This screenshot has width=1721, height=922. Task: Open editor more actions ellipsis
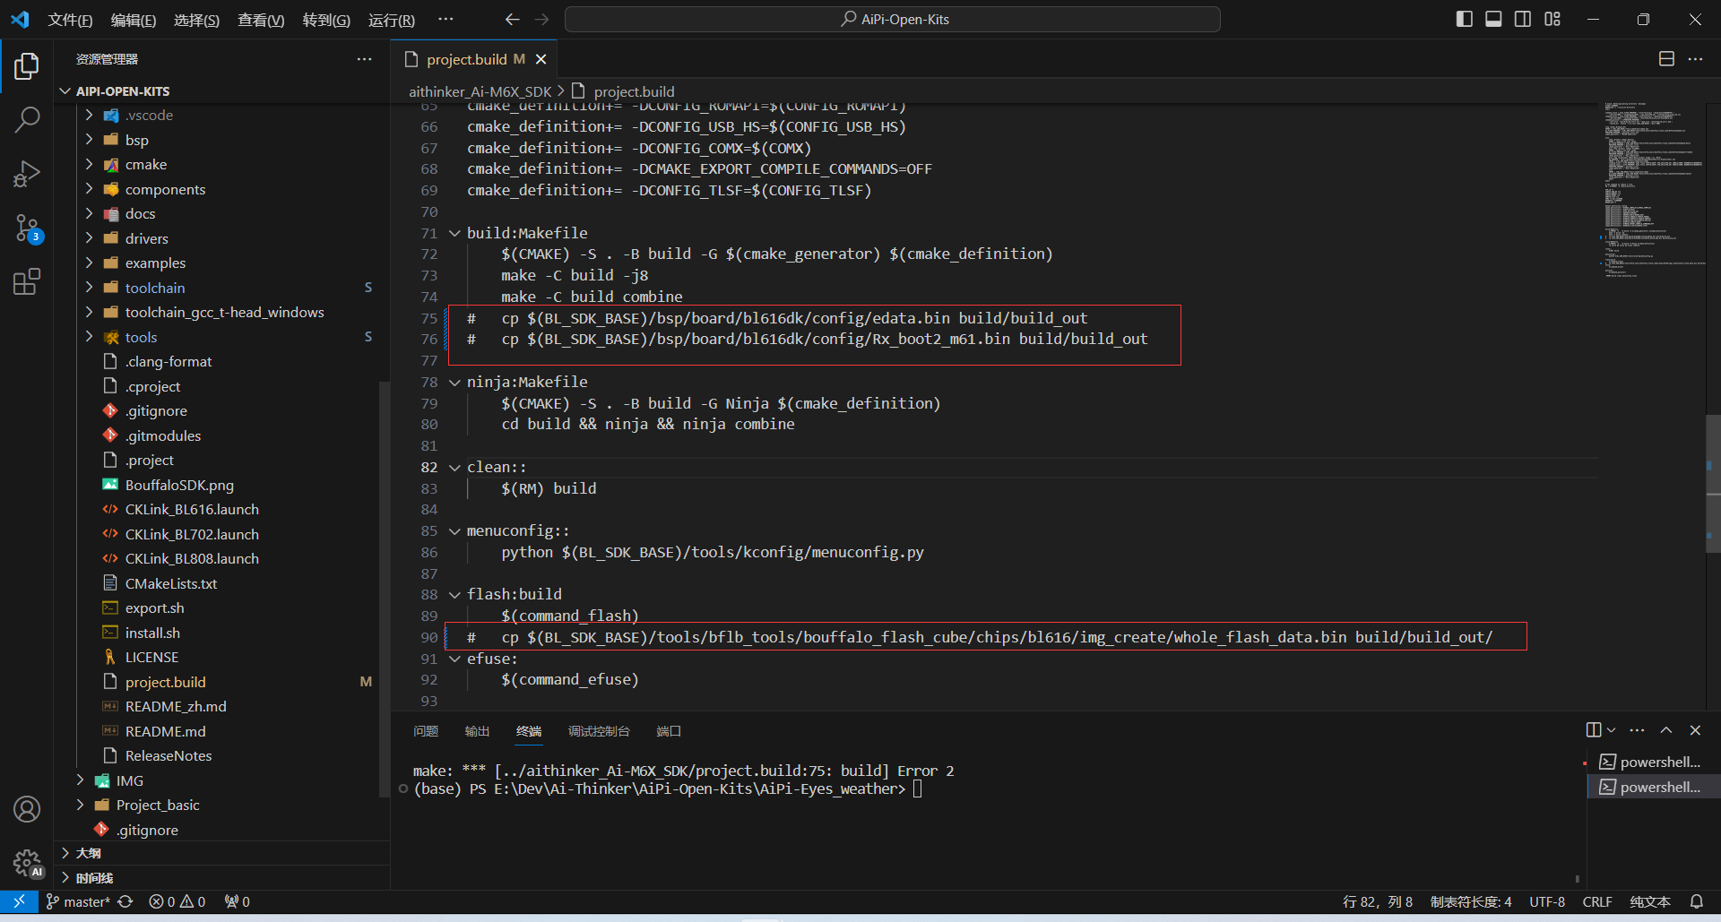[x=1695, y=59]
